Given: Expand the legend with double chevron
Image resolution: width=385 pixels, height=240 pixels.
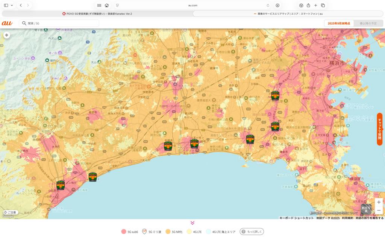Looking at the screenshot, I should click(192, 223).
